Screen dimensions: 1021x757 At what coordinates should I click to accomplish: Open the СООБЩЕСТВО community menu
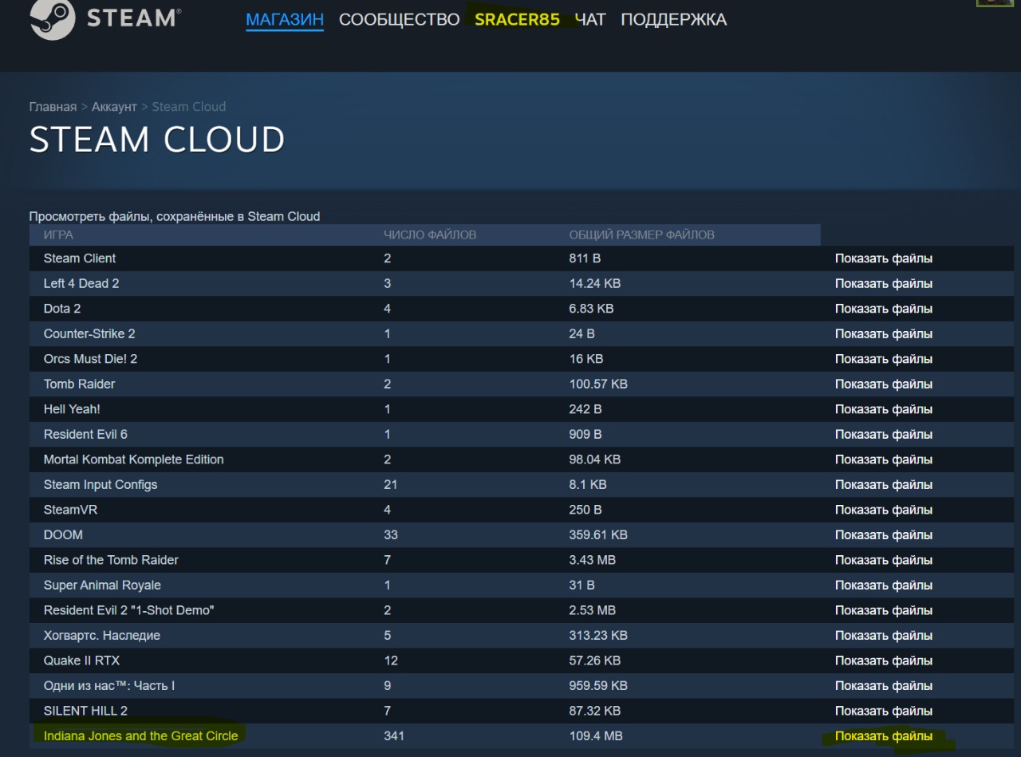pyautogui.click(x=400, y=20)
